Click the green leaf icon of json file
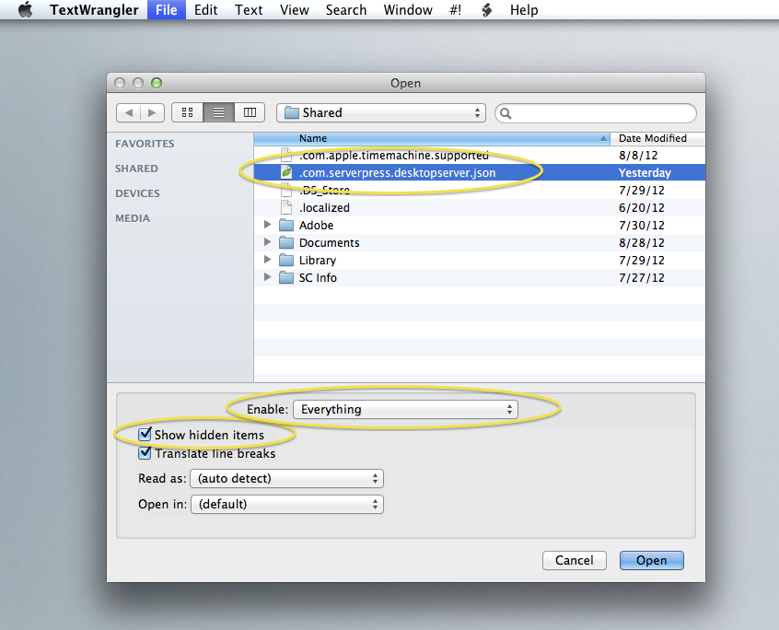Viewport: 779px width, 630px height. click(286, 172)
